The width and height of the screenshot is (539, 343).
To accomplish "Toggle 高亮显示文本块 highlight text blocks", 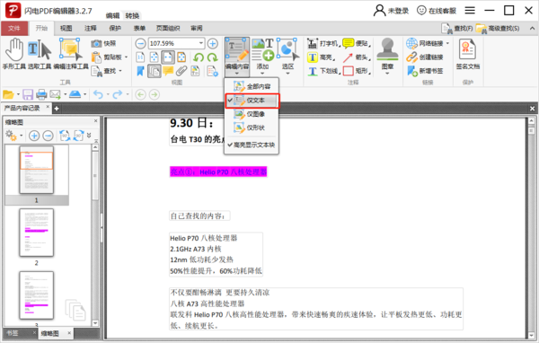I will (252, 145).
